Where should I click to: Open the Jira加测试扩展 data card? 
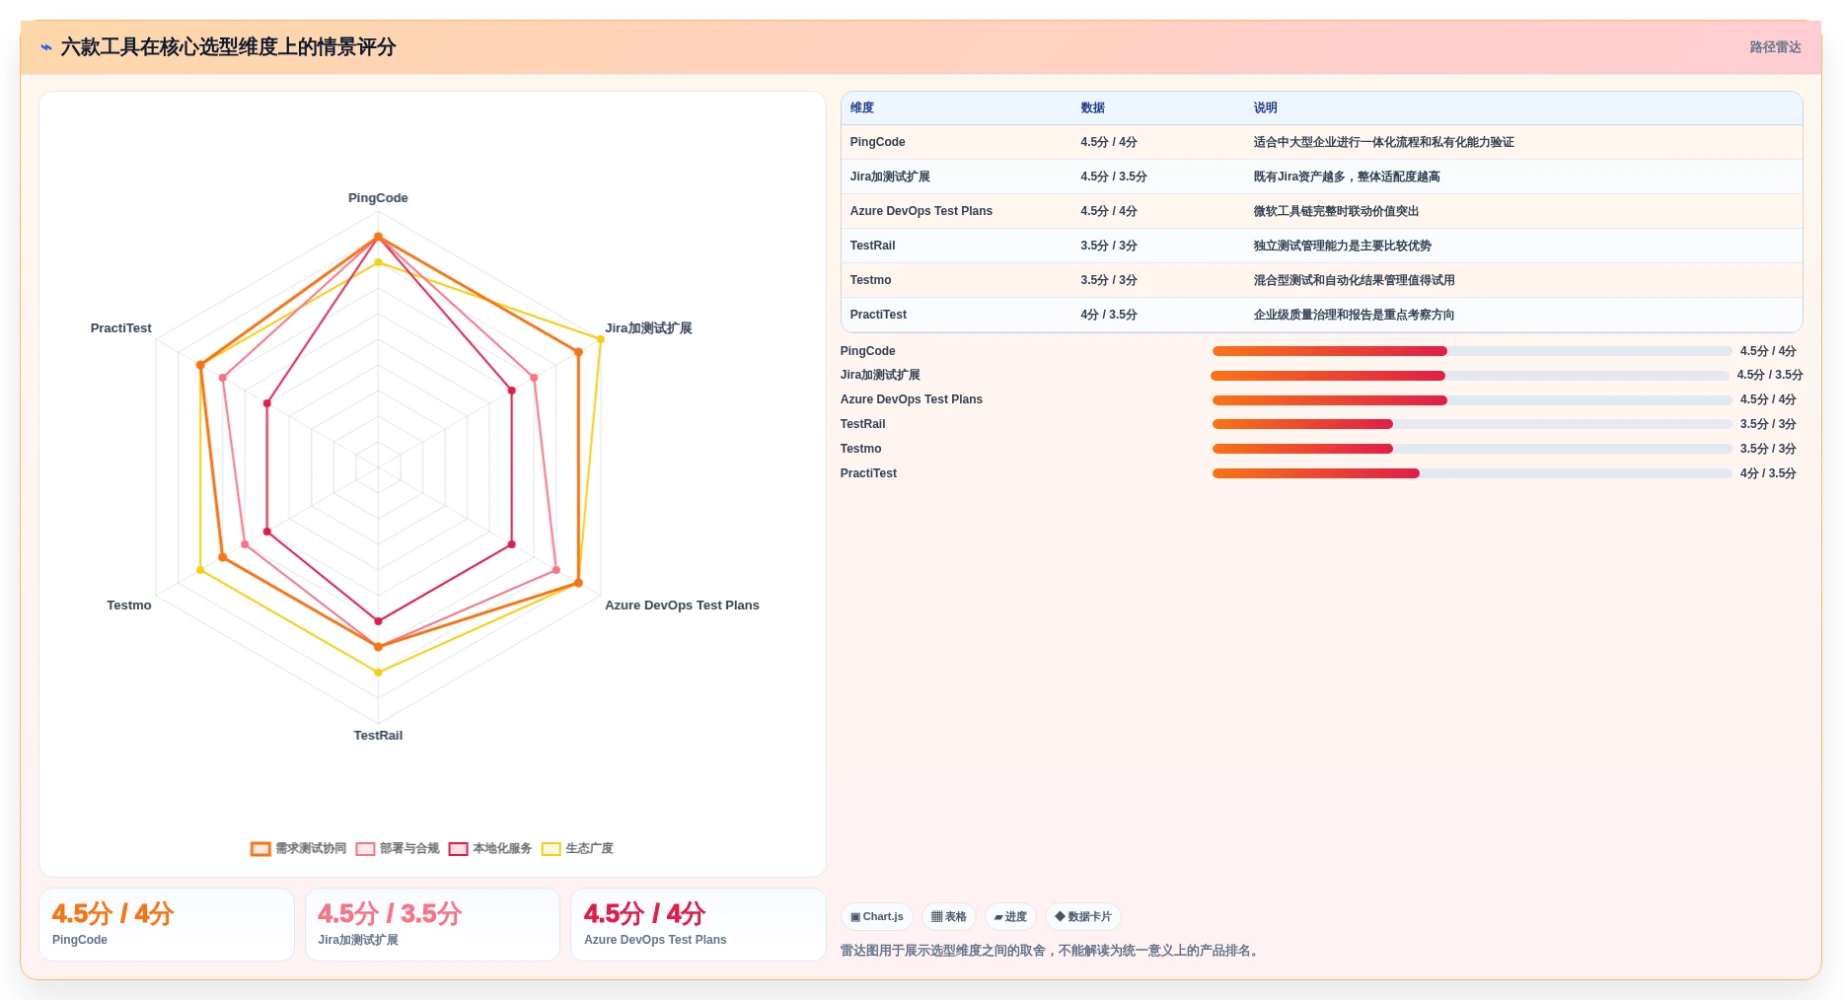[x=432, y=925]
